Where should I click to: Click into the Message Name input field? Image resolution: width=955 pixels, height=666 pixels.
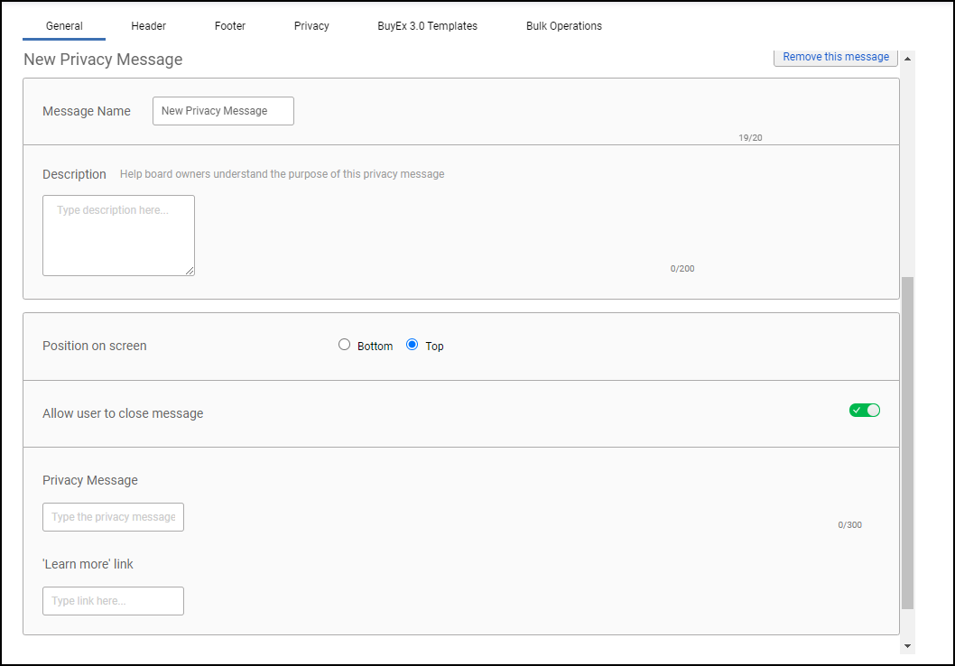(223, 111)
